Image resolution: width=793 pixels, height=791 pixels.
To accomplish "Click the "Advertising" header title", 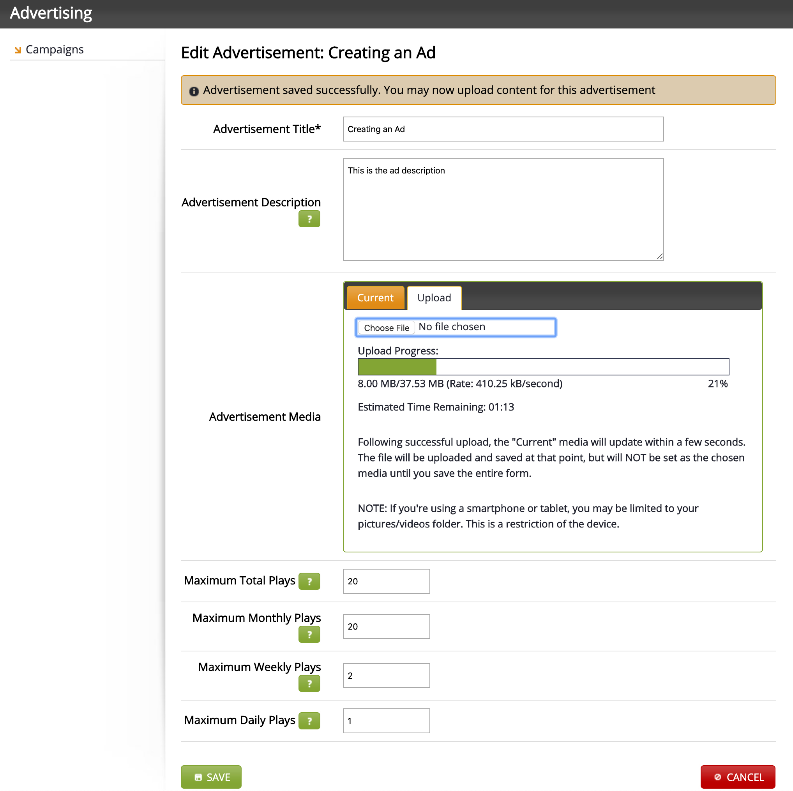I will [x=51, y=13].
